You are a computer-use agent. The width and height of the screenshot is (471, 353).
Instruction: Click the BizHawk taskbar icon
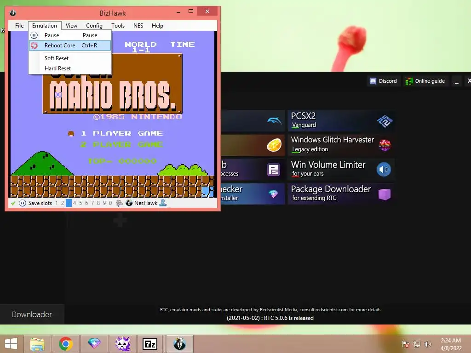click(180, 344)
